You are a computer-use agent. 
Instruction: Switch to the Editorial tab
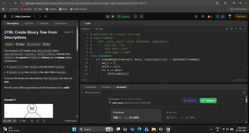(43, 23)
